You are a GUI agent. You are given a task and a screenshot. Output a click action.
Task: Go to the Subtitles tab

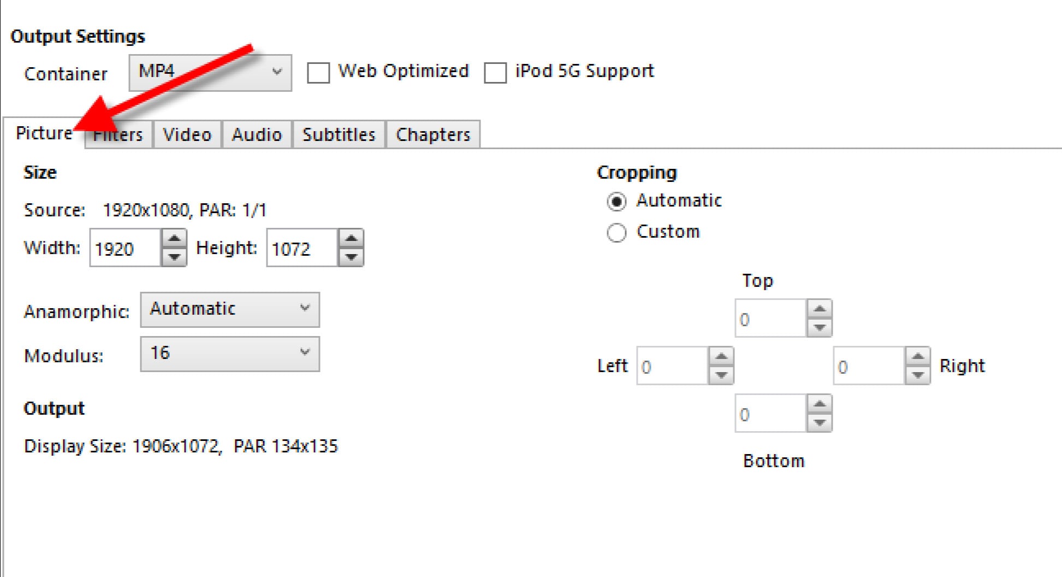339,134
